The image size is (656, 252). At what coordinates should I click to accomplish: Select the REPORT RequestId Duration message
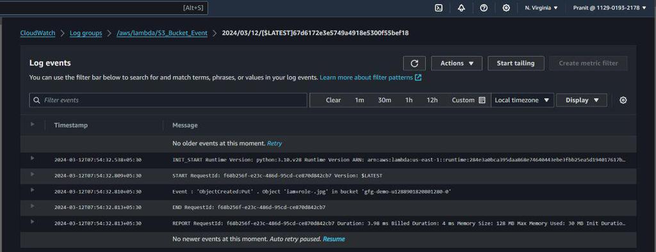point(399,224)
